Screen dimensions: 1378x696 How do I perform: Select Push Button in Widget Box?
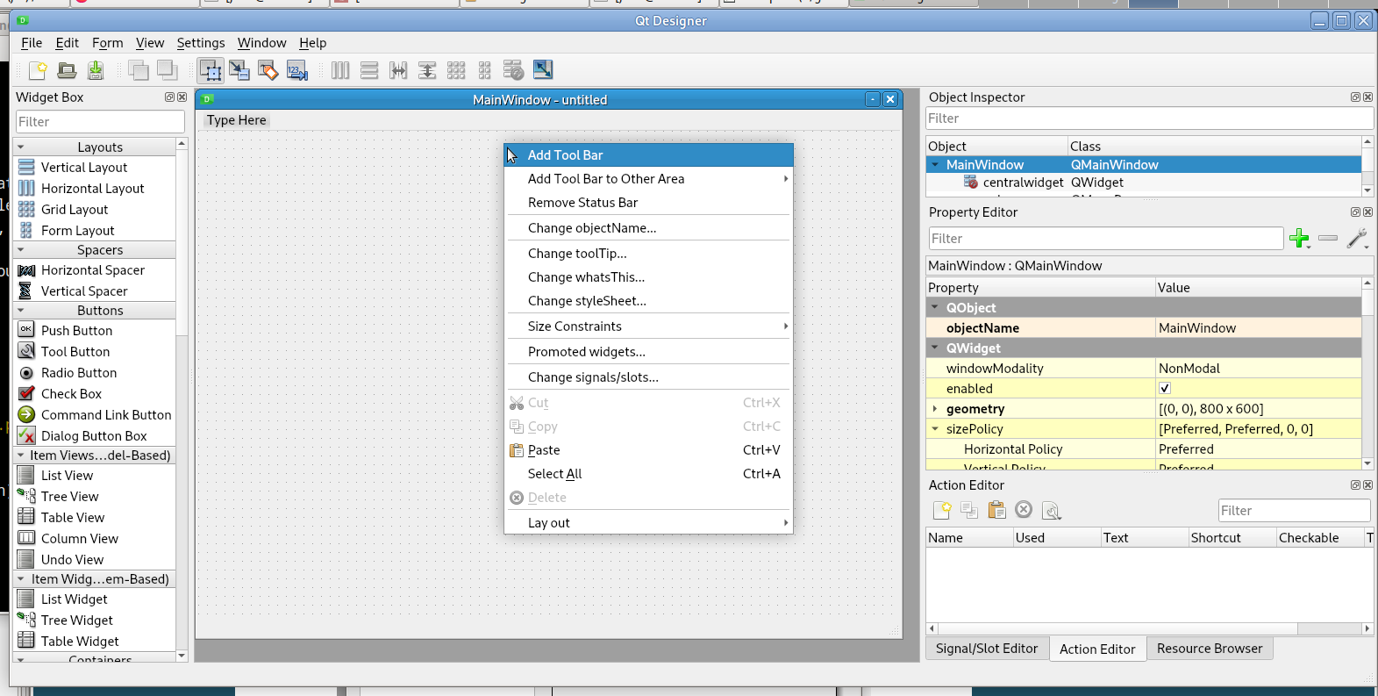point(76,331)
